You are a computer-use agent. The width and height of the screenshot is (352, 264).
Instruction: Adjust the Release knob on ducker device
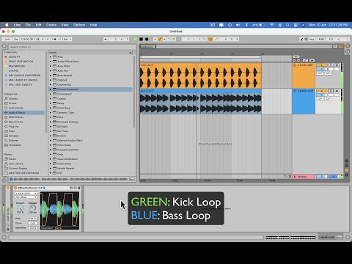(32, 208)
